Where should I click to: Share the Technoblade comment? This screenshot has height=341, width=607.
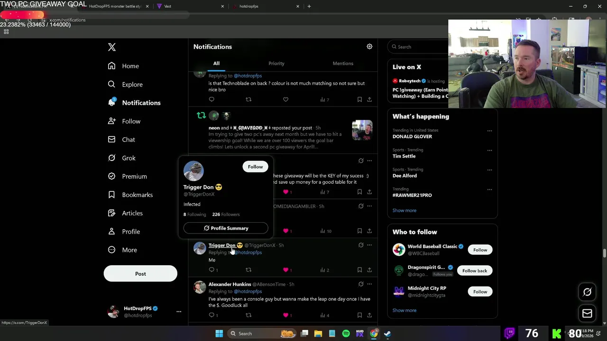pos(369,99)
